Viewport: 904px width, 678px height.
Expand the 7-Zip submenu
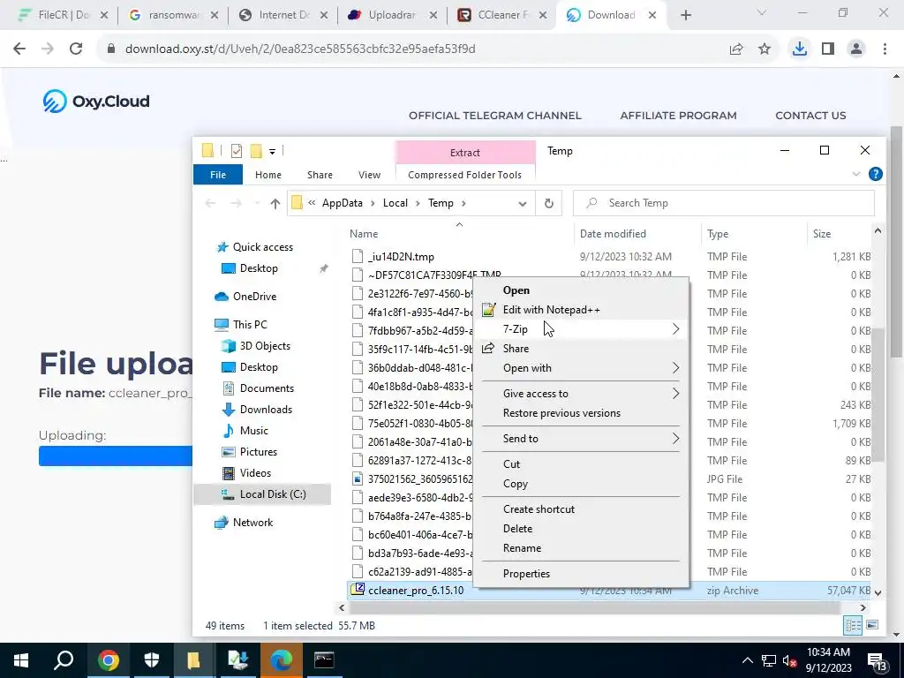coord(581,329)
